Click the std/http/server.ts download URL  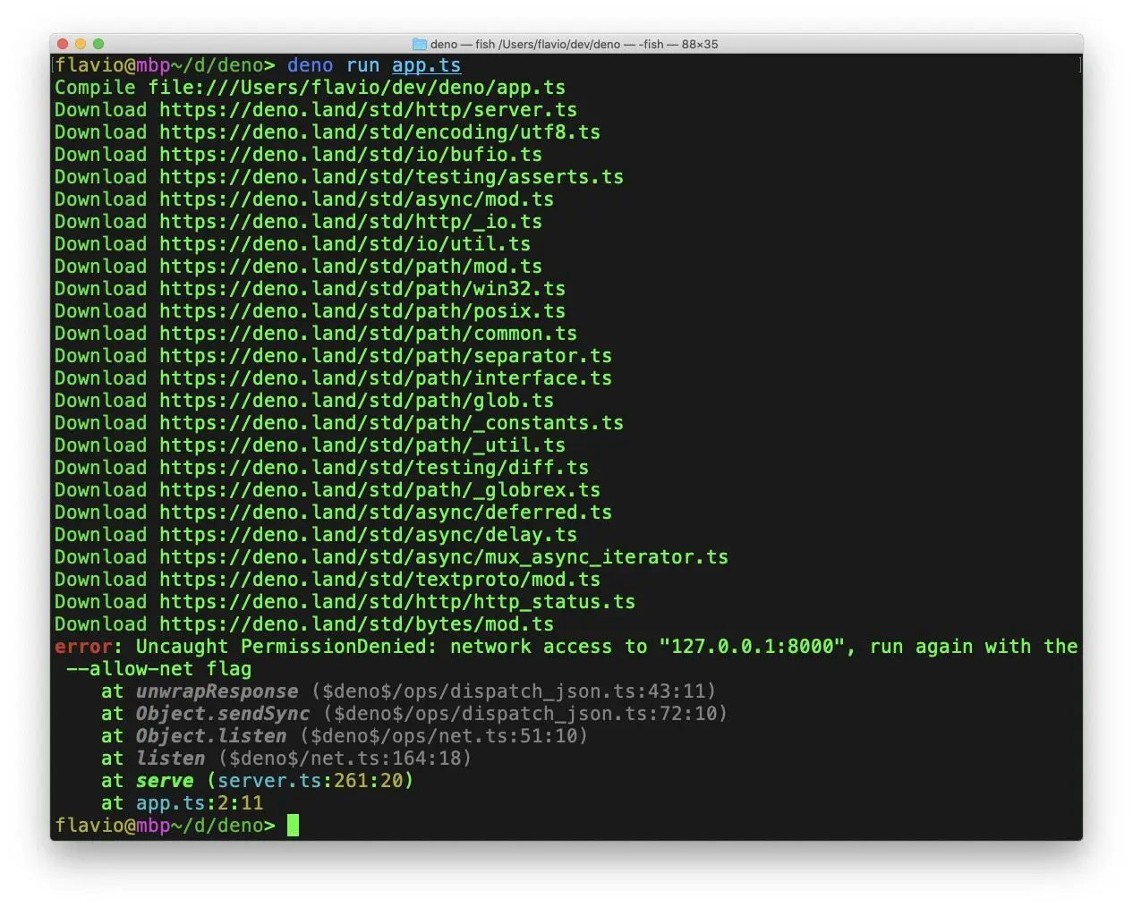click(x=368, y=110)
